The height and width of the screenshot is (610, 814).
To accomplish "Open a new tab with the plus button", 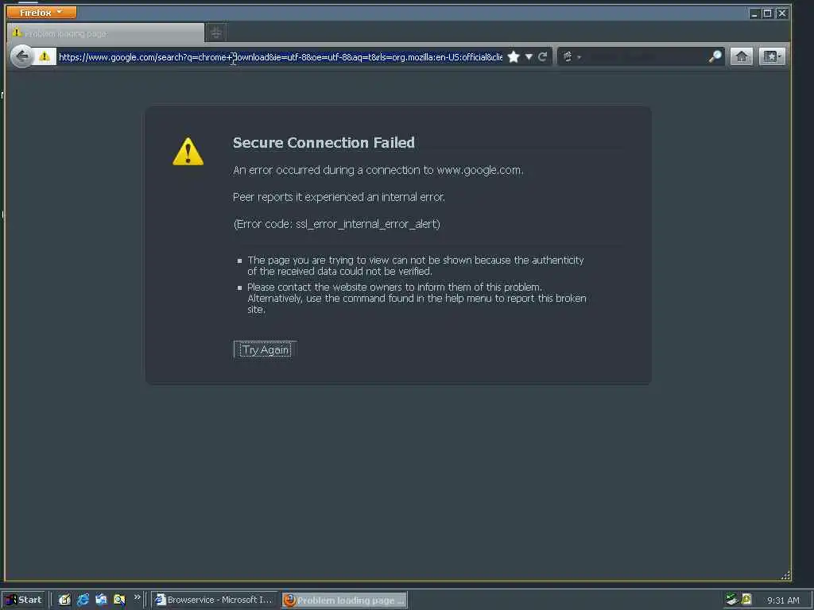I will [216, 33].
